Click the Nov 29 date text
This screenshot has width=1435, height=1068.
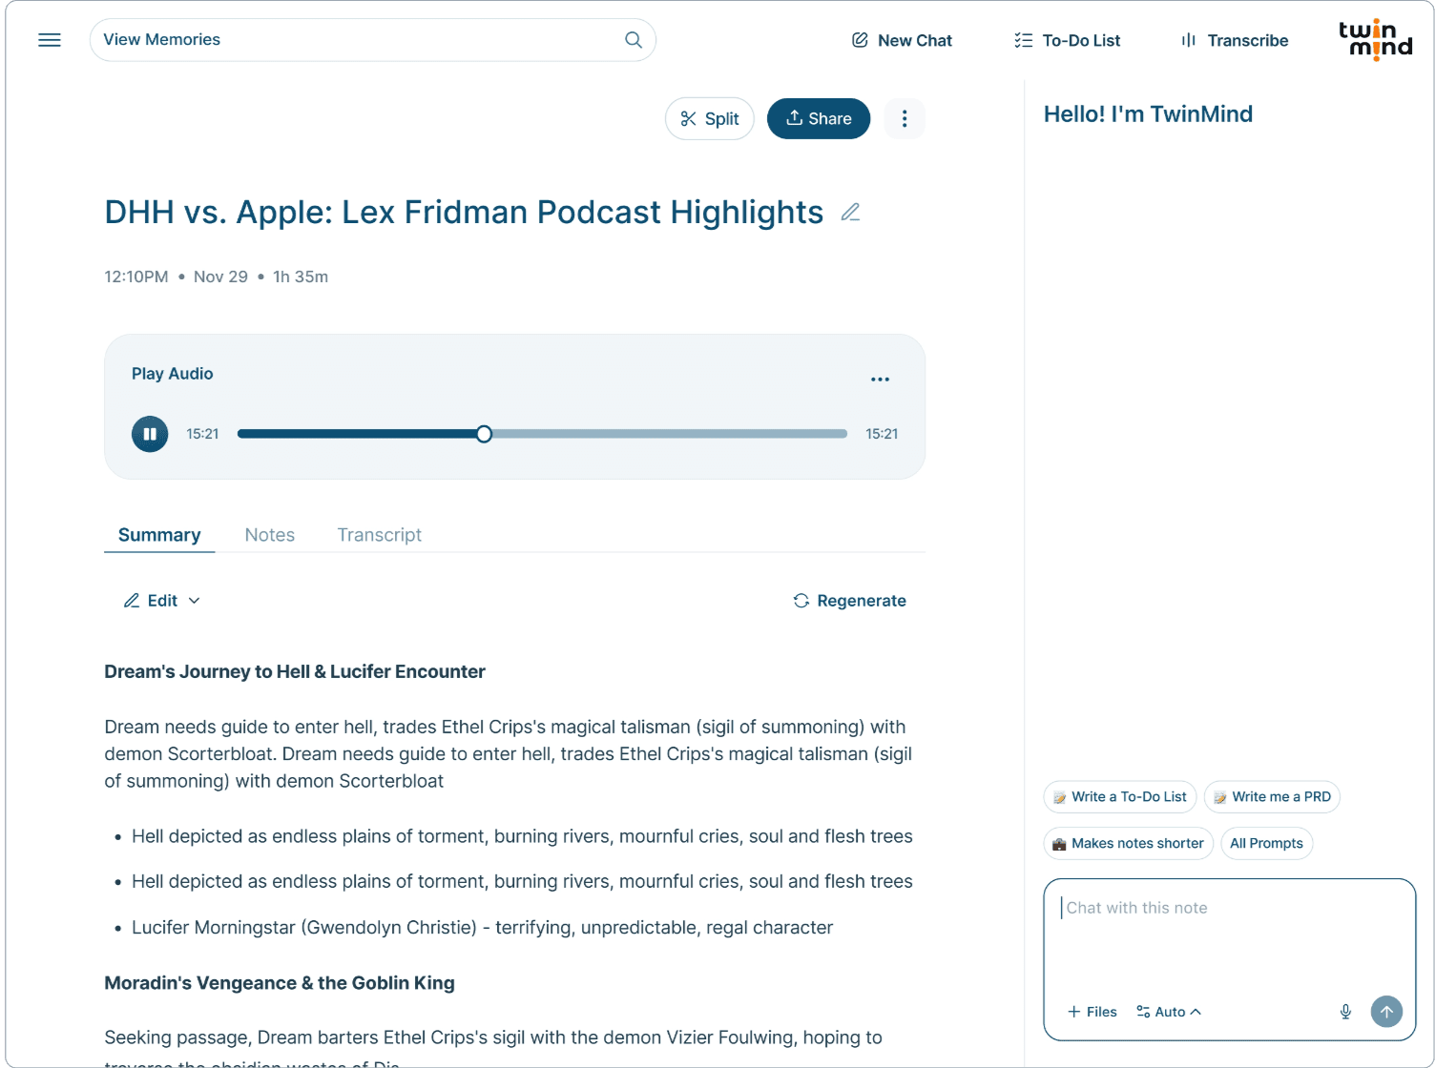pyautogui.click(x=220, y=277)
